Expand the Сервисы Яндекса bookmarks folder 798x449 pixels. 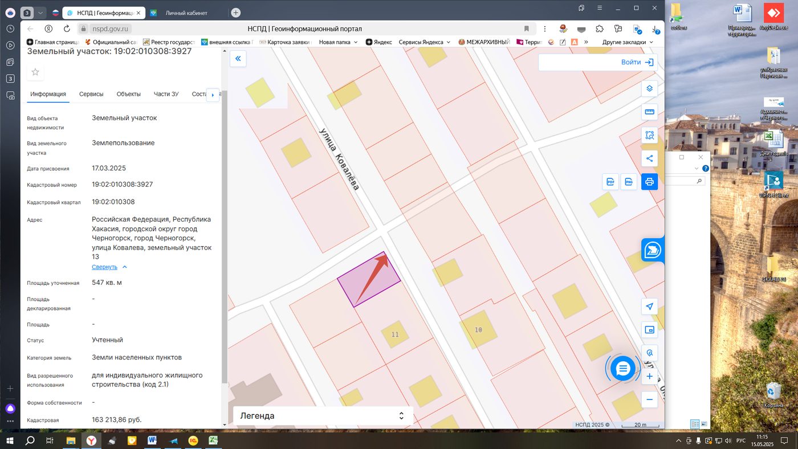tap(425, 42)
